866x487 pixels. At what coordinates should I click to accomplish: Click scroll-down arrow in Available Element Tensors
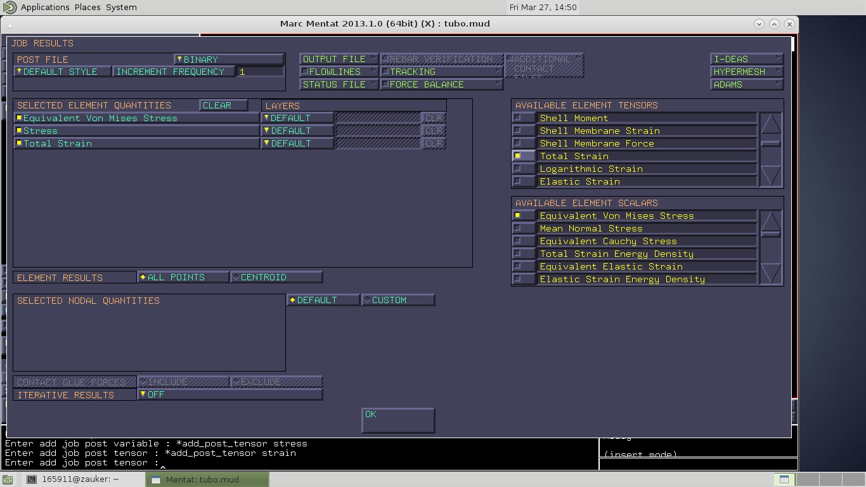point(770,176)
